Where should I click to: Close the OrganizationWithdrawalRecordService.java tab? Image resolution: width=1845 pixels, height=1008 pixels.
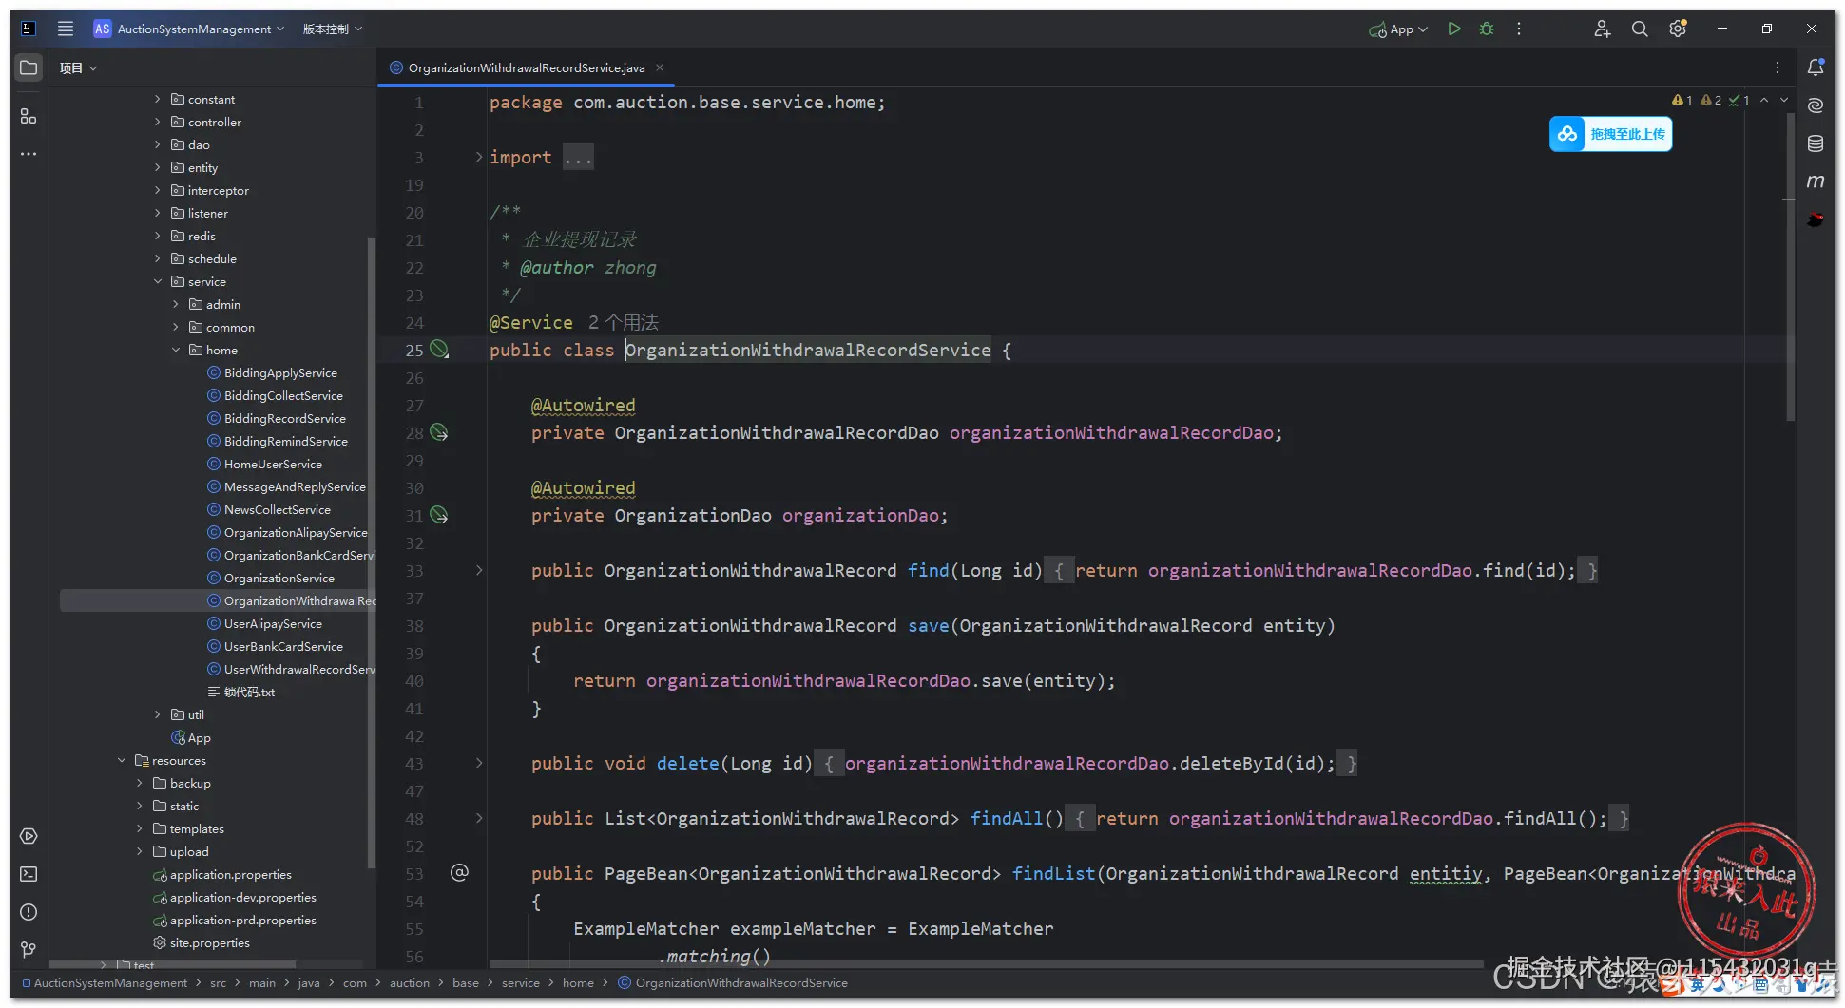[x=660, y=67]
